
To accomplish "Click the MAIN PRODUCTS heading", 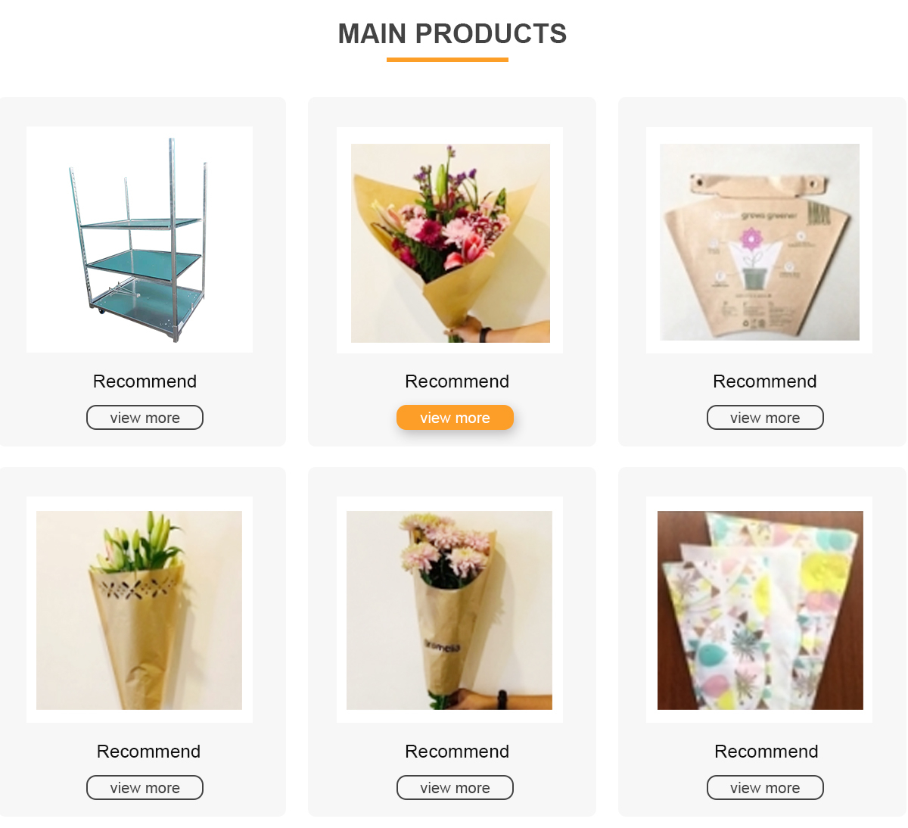I will pos(452,34).
